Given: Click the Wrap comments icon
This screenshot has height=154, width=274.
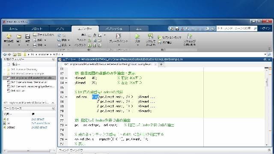Looking at the screenshot, I should coord(100,40).
